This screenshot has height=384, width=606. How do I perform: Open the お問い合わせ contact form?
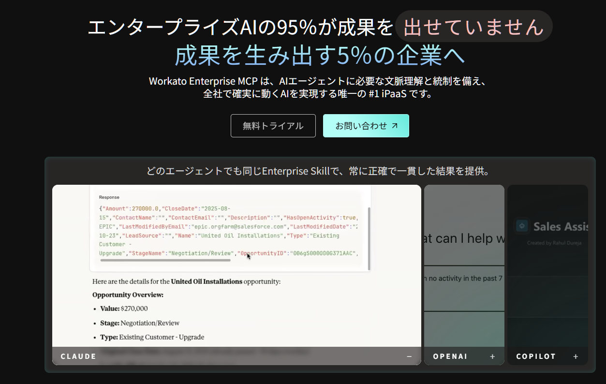click(366, 125)
